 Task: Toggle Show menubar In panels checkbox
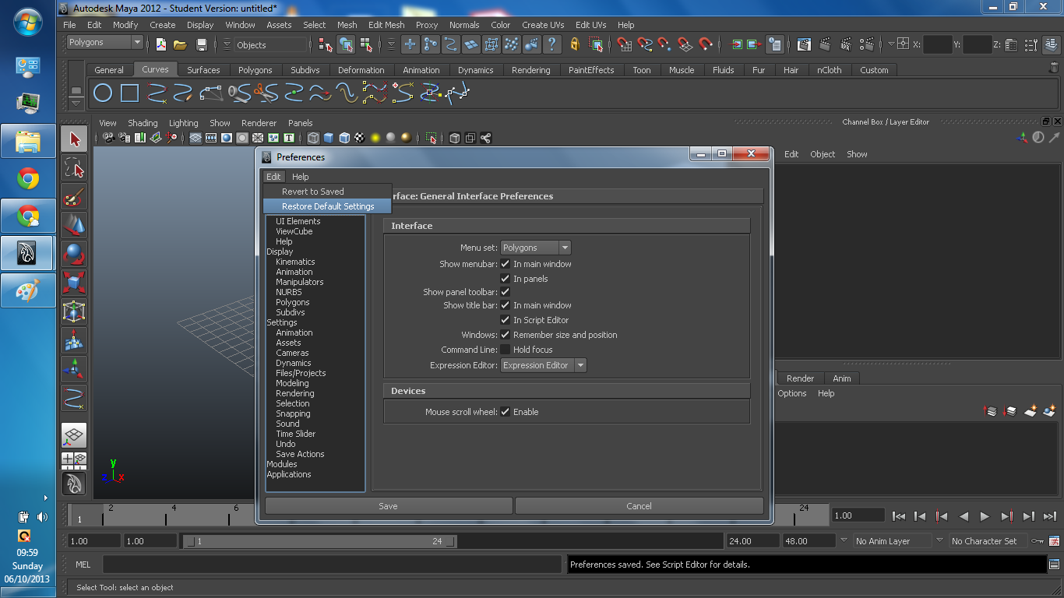(x=505, y=279)
